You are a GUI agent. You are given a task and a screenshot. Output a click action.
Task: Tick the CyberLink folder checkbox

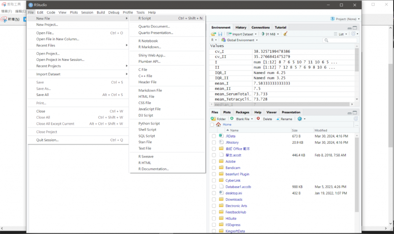[x=214, y=181]
